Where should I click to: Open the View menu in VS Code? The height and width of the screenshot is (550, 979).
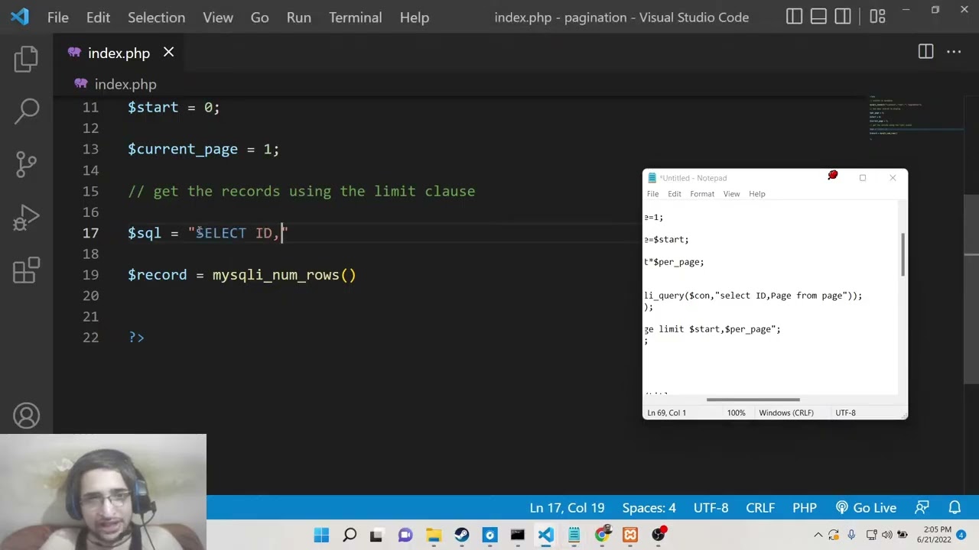pyautogui.click(x=218, y=17)
